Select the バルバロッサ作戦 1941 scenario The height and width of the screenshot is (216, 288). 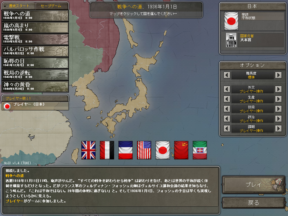click(35, 51)
